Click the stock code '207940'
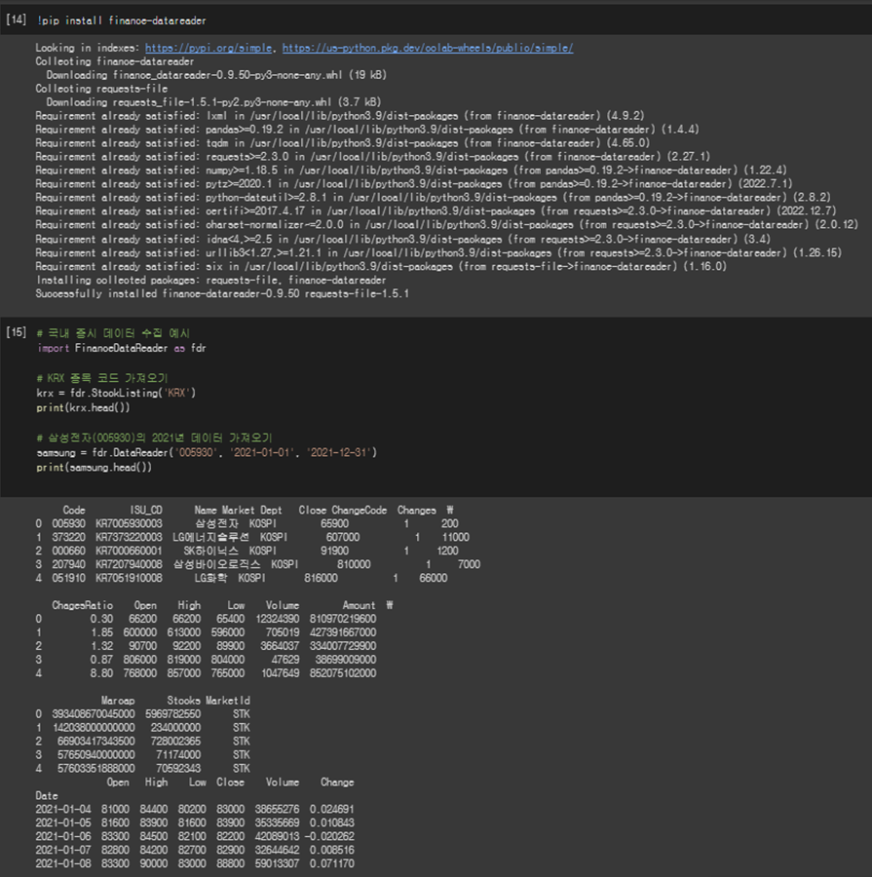The height and width of the screenshot is (877, 872). (x=69, y=564)
